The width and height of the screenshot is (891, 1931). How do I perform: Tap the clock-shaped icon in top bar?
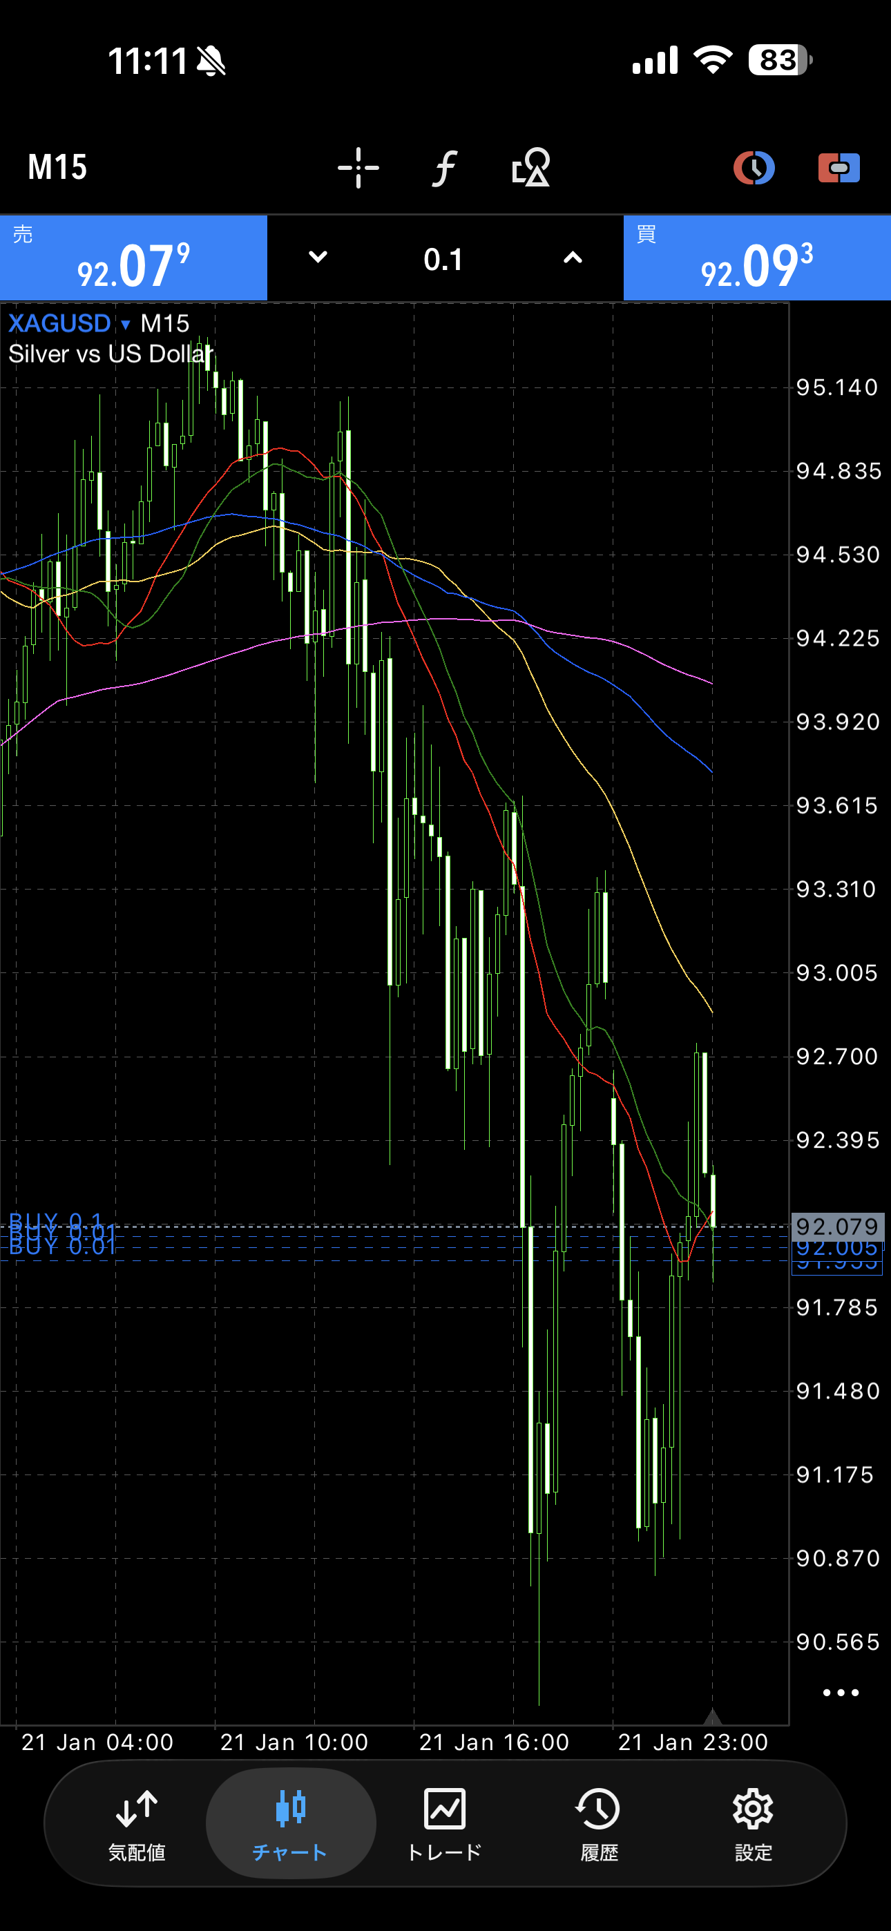point(753,167)
